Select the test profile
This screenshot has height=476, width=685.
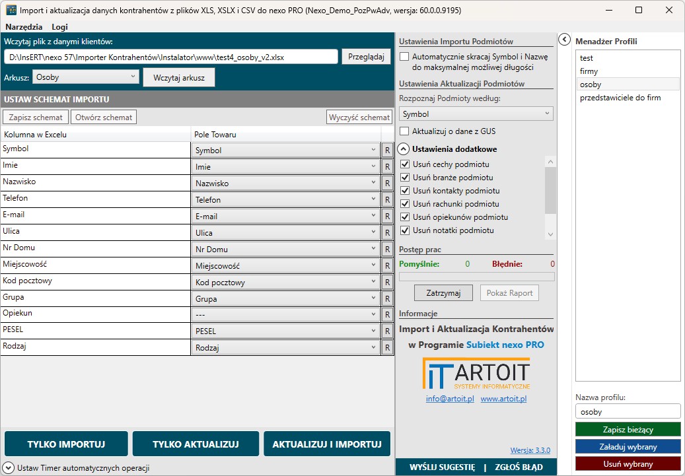(x=628, y=58)
